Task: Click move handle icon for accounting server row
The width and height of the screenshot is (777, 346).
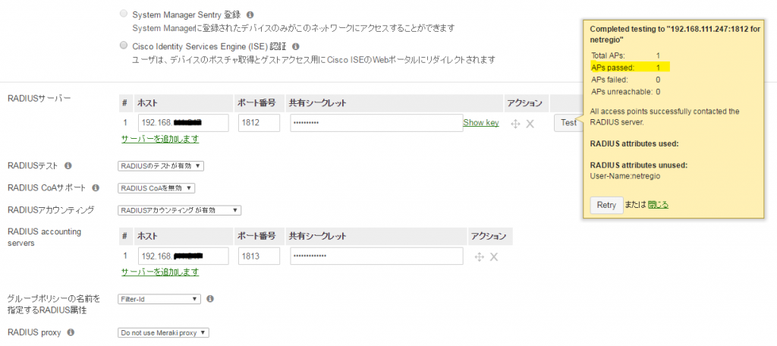Action: tap(479, 256)
